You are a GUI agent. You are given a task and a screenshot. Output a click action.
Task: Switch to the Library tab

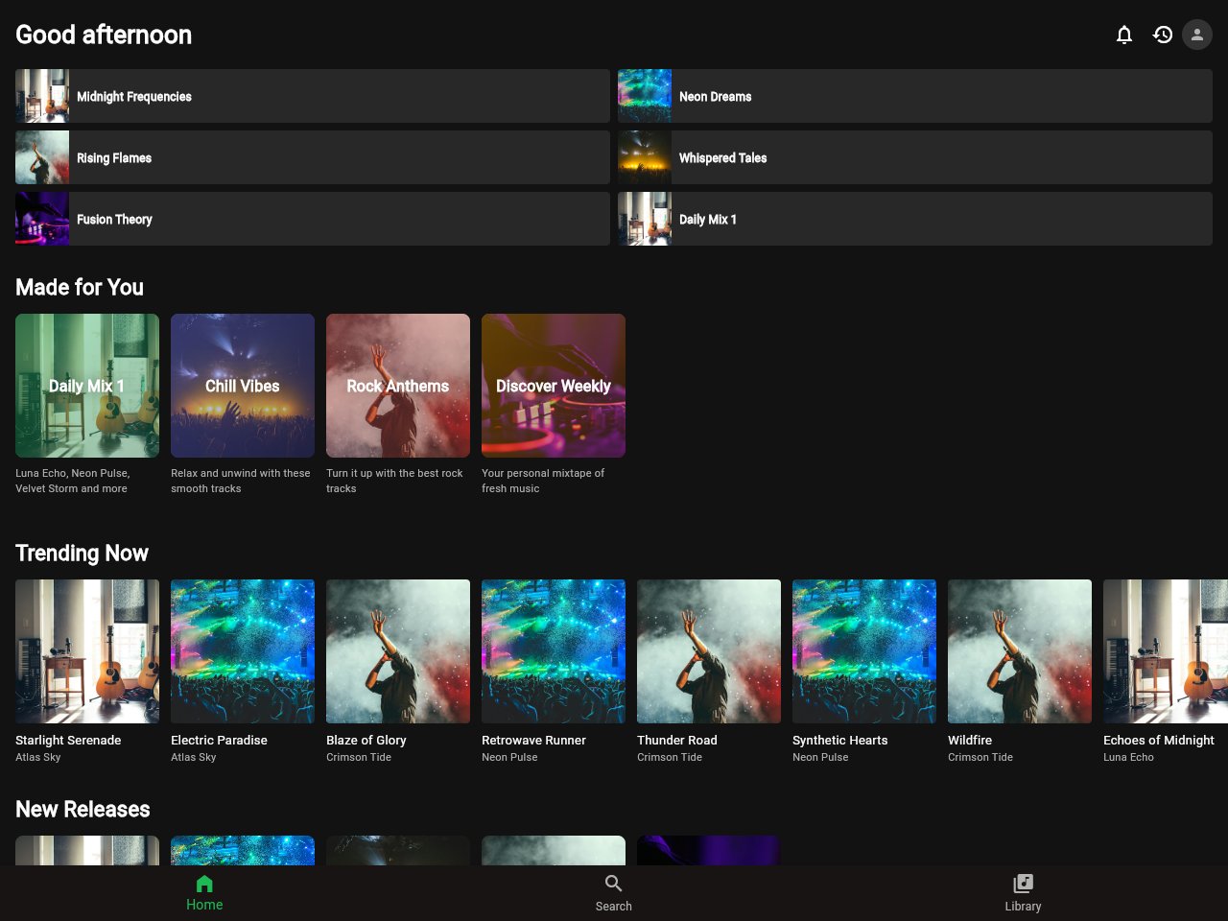point(1023,893)
